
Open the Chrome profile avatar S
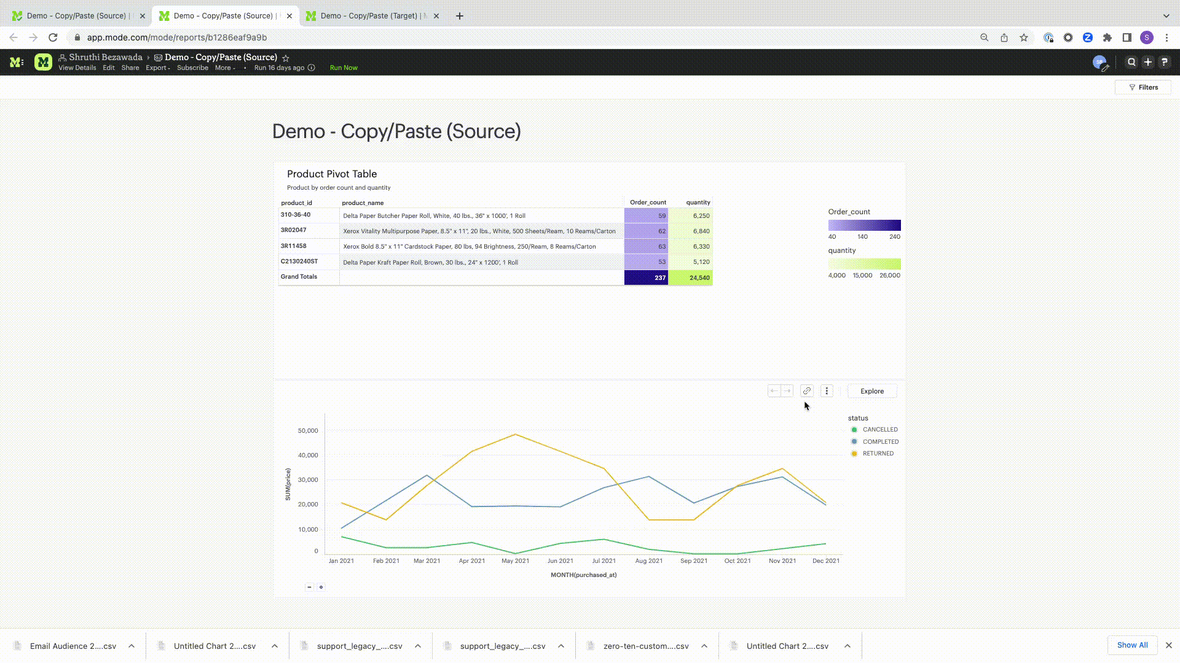coord(1147,37)
